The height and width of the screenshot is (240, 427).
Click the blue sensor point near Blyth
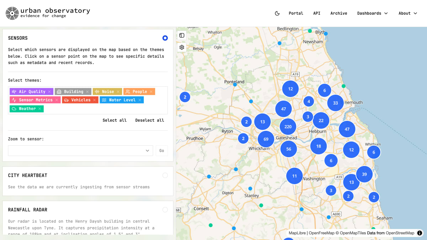coord(326,34)
